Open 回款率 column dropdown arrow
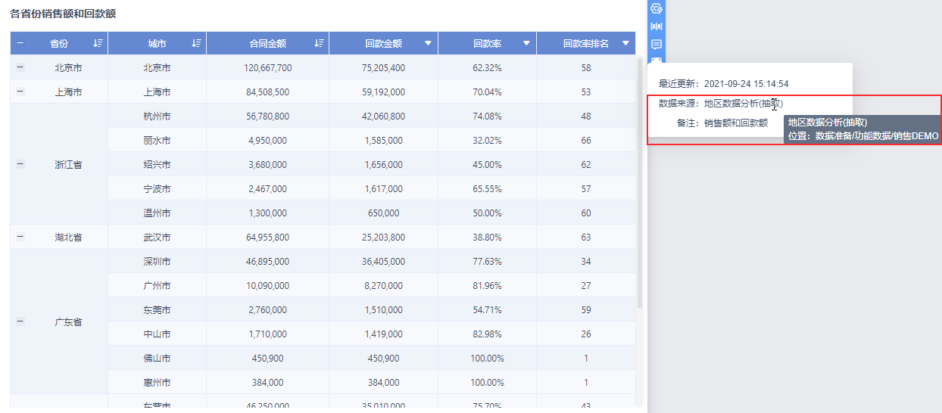Viewport: 942px width, 413px height. pos(526,43)
